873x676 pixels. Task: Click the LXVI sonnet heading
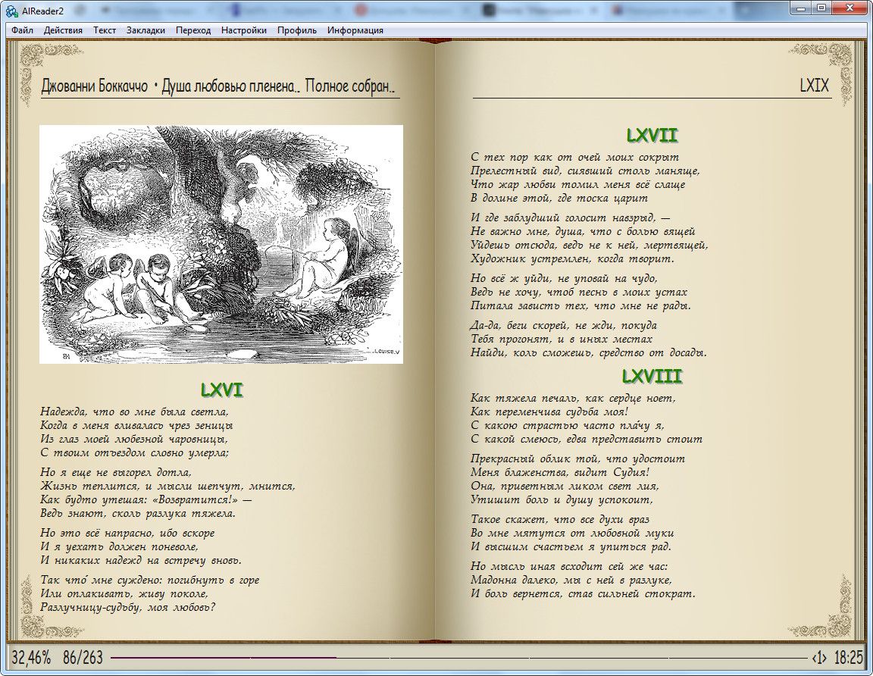pyautogui.click(x=221, y=390)
